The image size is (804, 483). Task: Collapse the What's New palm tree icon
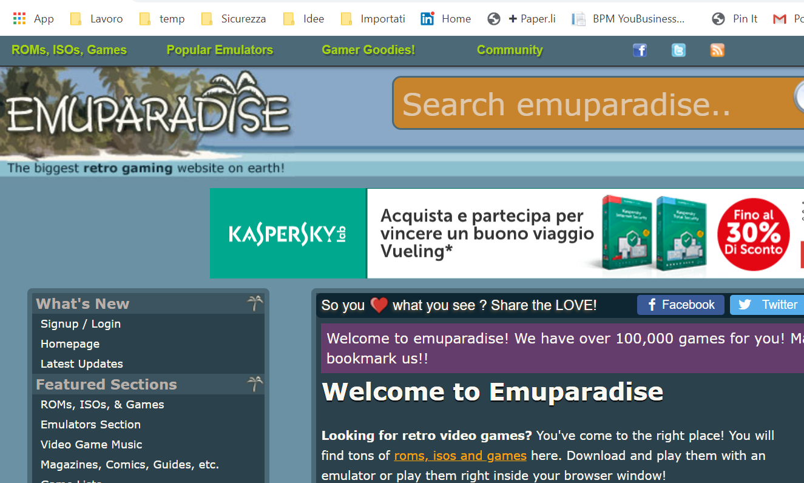[x=255, y=303]
